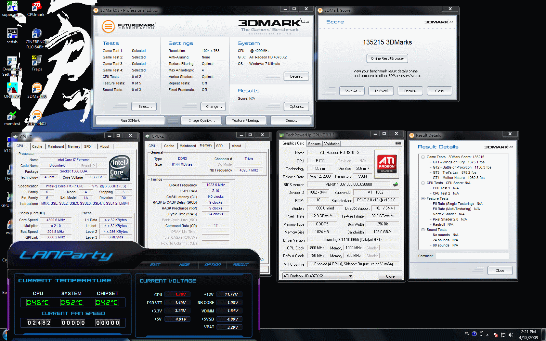The width and height of the screenshot is (546, 341).
Task: Open the network tray icon
Action: (503, 335)
